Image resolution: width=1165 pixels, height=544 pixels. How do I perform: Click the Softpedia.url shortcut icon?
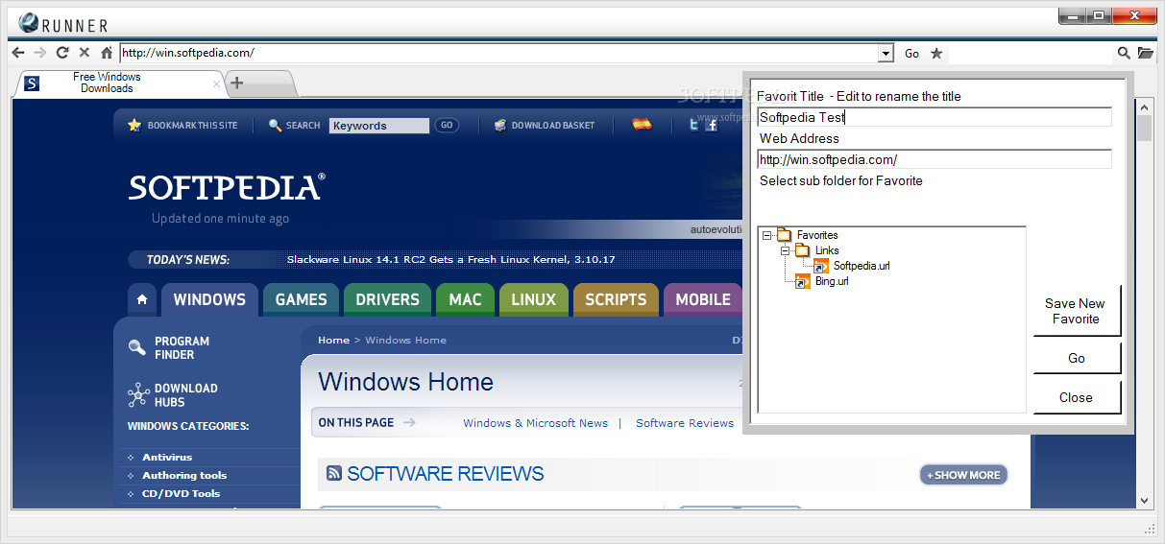pos(821,266)
